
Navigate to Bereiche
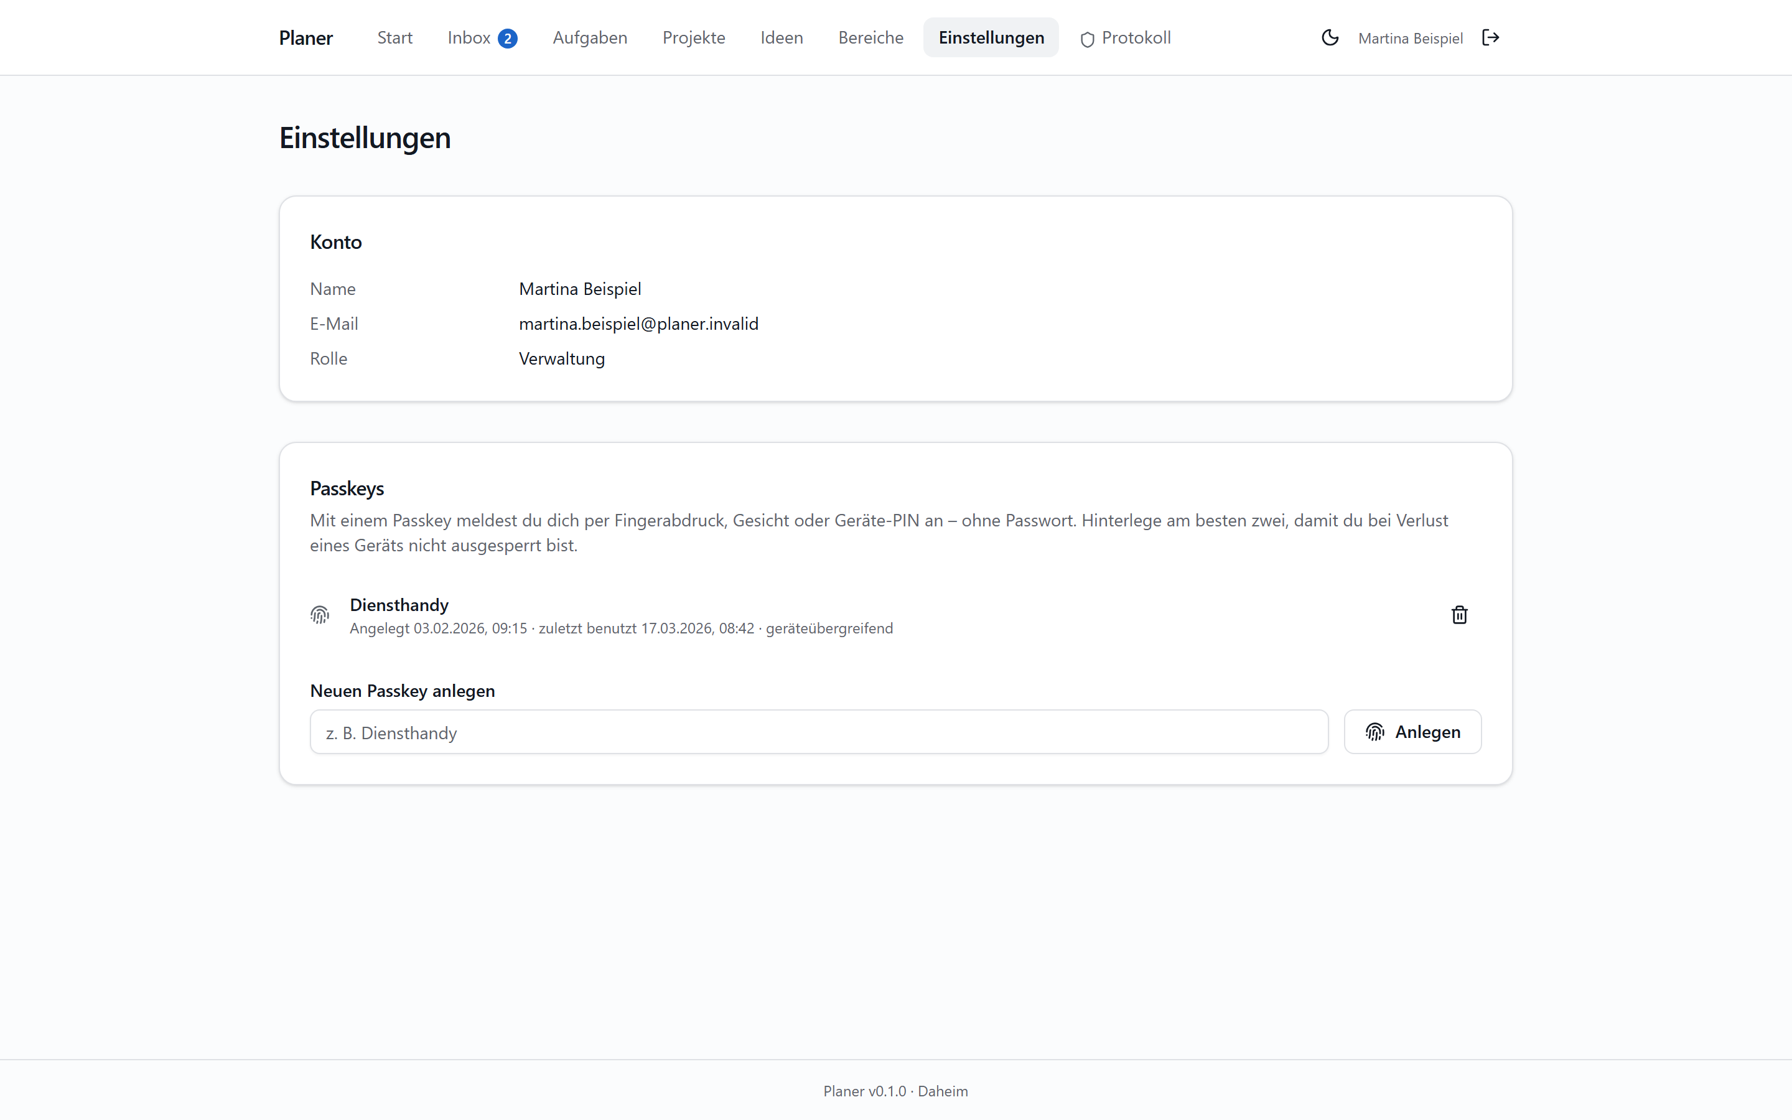tap(871, 38)
